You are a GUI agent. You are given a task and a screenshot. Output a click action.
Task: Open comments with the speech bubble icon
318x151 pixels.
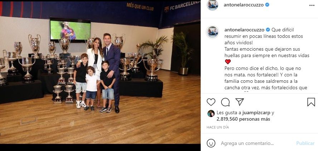[x=225, y=102]
